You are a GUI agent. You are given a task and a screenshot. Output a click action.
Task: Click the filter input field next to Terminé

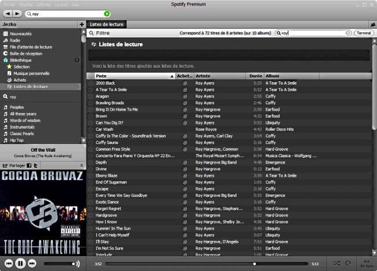pyautogui.click(x=313, y=33)
